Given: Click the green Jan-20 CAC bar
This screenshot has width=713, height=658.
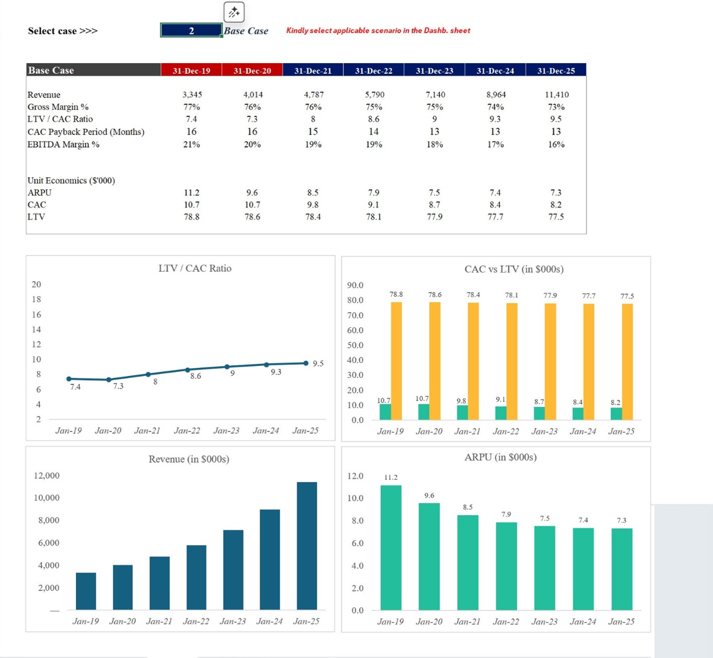Looking at the screenshot, I should [x=423, y=412].
